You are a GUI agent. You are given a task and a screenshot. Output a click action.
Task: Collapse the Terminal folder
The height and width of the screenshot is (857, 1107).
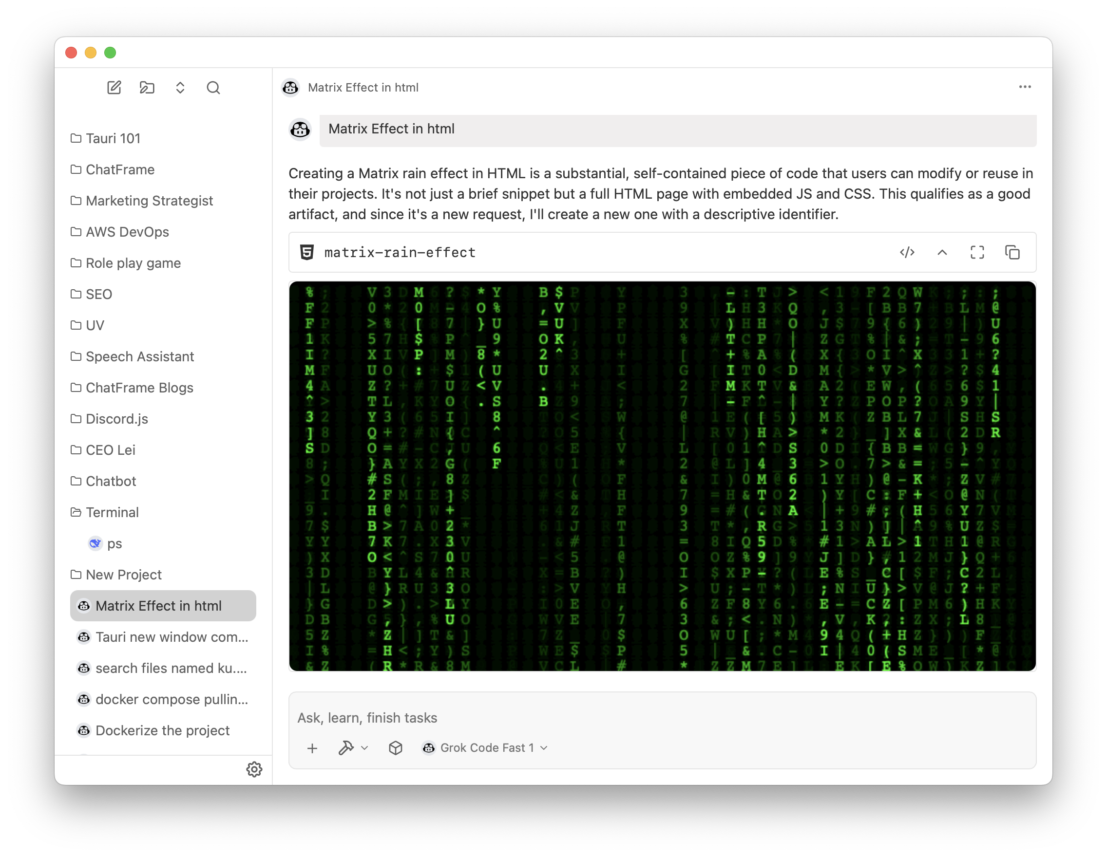tap(112, 512)
